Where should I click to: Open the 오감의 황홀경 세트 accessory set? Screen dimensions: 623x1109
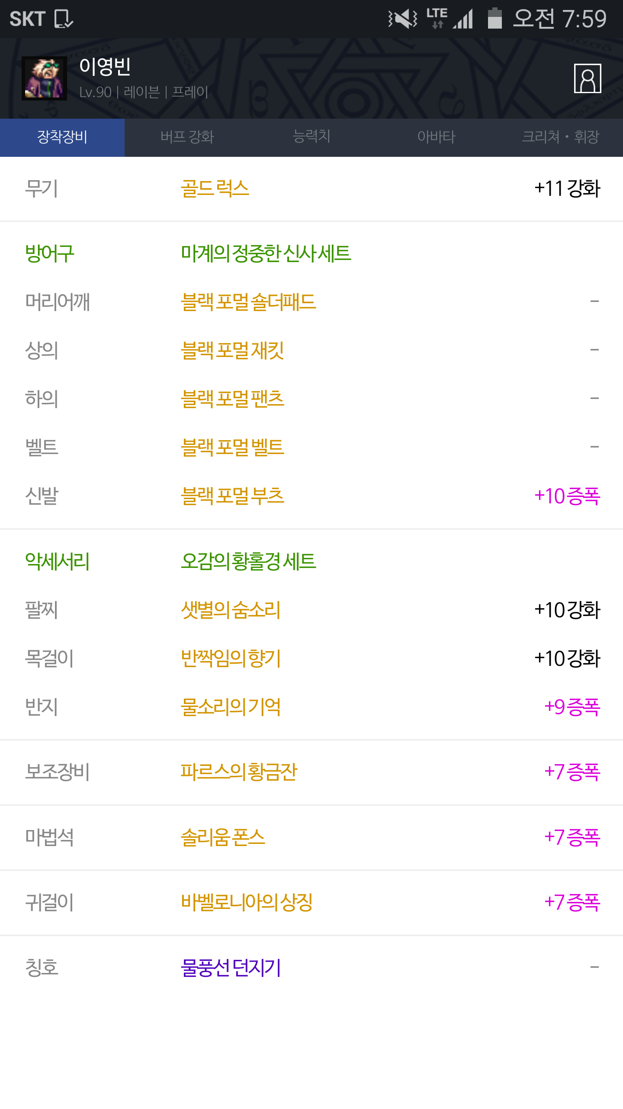click(x=248, y=561)
